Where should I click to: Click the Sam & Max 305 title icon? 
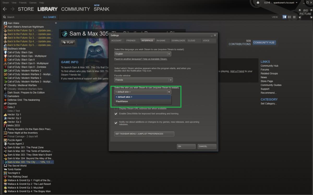click(x=64, y=34)
